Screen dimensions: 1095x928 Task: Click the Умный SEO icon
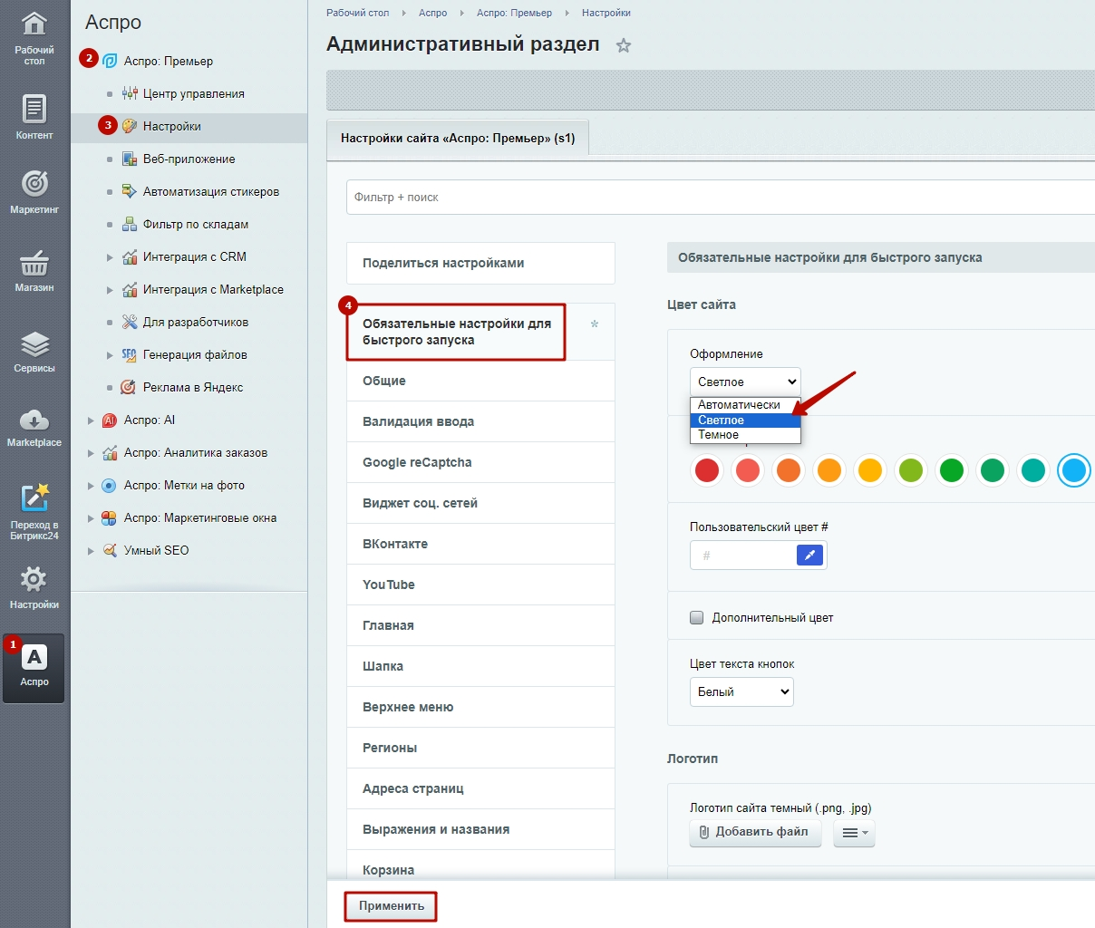[x=110, y=550]
